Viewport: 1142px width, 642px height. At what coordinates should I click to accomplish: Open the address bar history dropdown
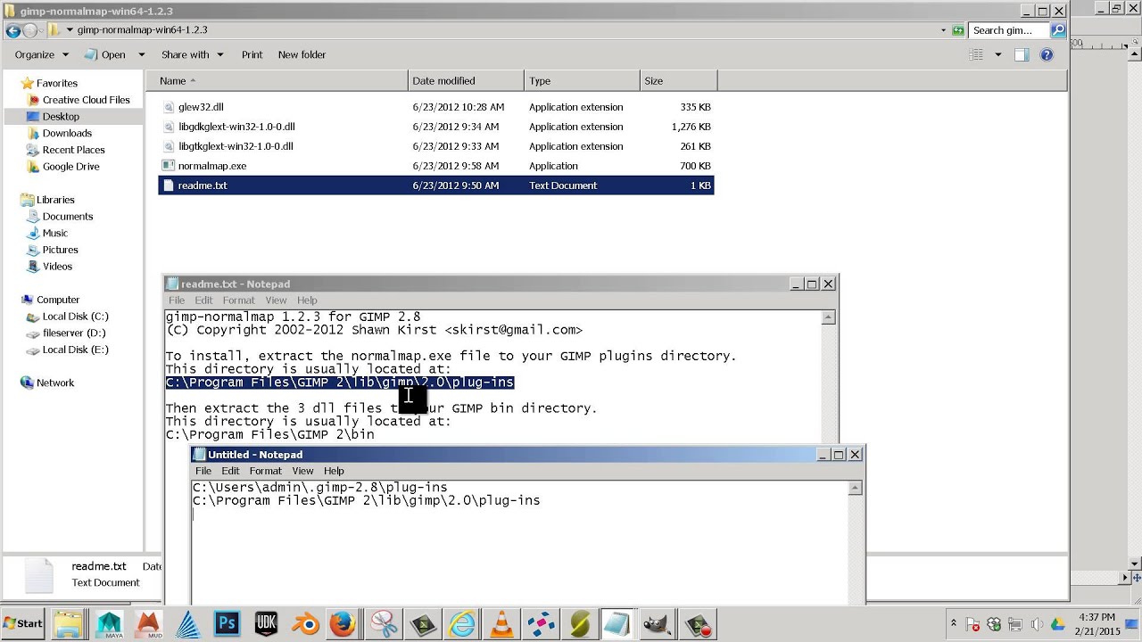click(944, 30)
